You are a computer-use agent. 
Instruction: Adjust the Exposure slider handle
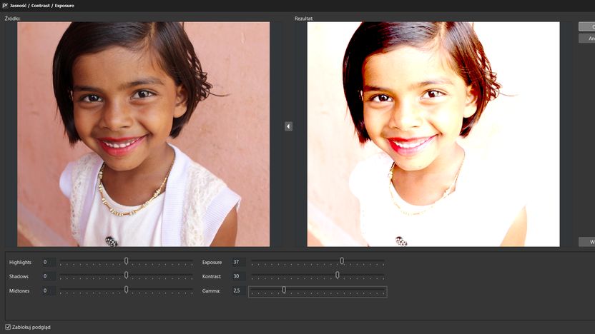coord(342,261)
